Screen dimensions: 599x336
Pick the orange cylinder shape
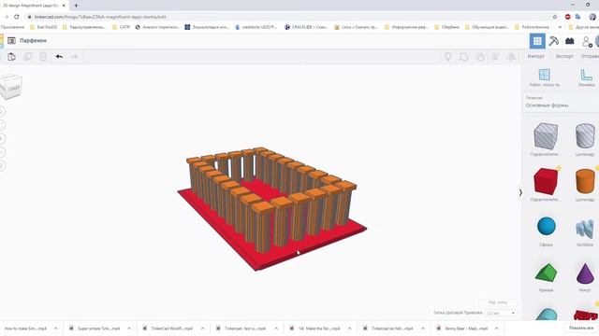point(585,181)
